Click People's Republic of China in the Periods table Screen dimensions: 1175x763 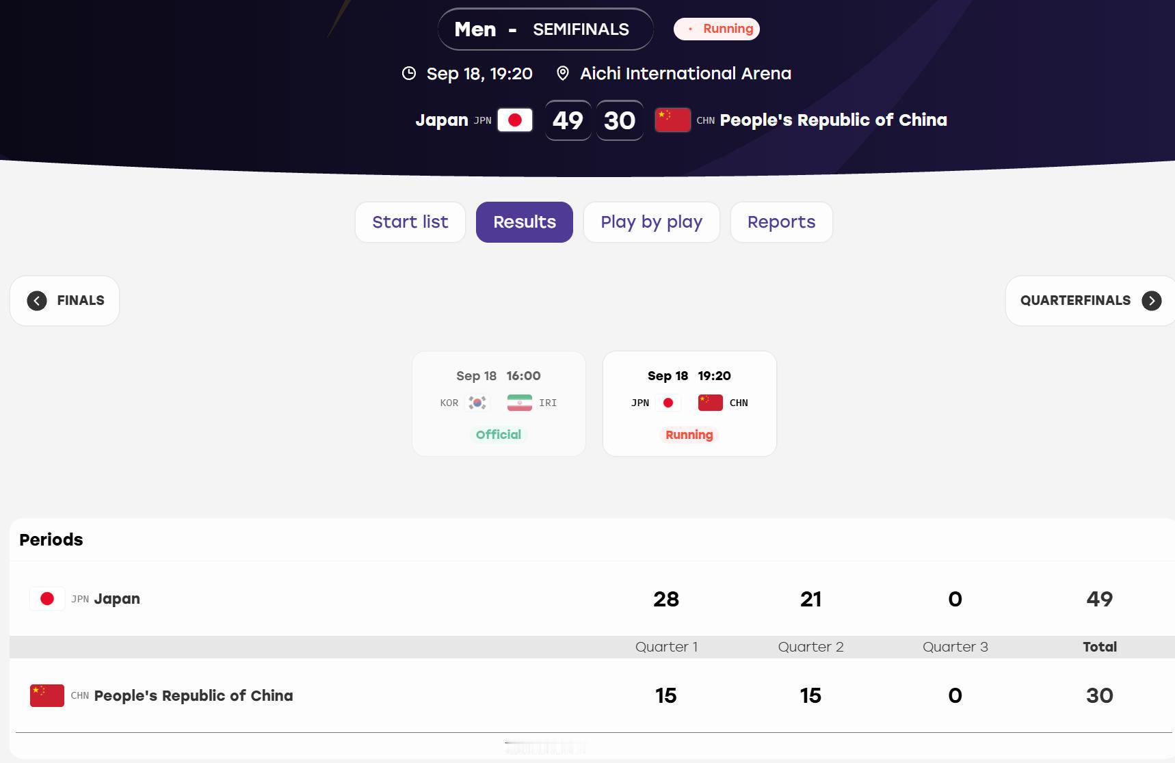click(x=194, y=696)
